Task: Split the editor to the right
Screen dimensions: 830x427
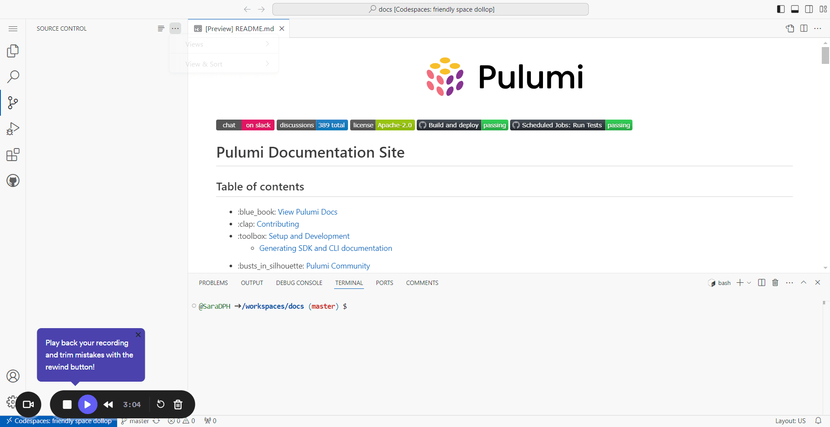Action: click(x=804, y=28)
